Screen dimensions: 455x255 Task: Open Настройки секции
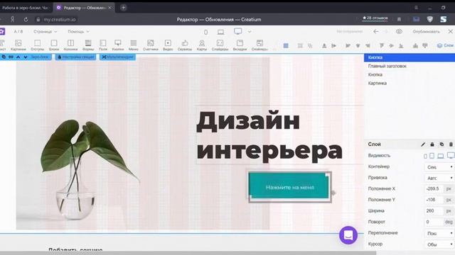[x=76, y=57]
